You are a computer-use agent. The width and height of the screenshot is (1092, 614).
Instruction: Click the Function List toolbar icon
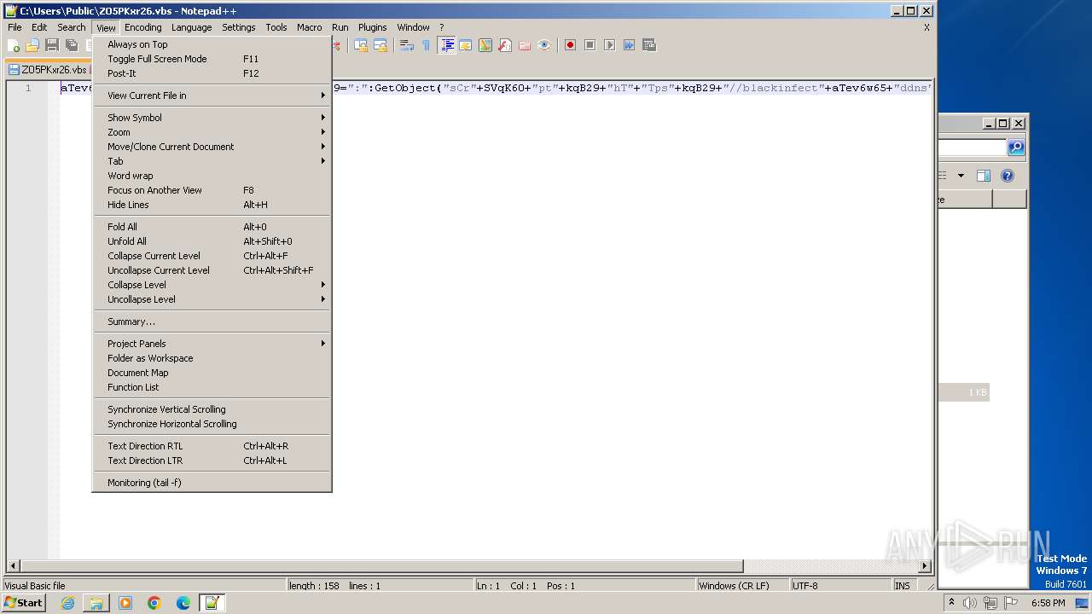click(505, 45)
